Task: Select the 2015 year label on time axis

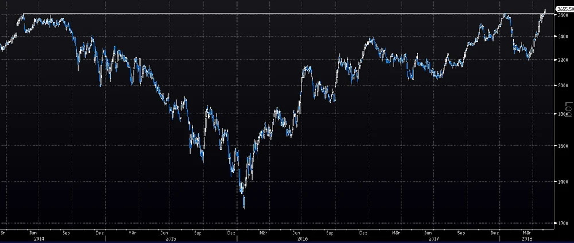Action: point(170,238)
